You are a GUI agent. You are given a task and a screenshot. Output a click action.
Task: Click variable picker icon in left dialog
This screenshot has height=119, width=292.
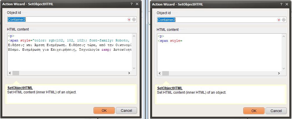129,20
